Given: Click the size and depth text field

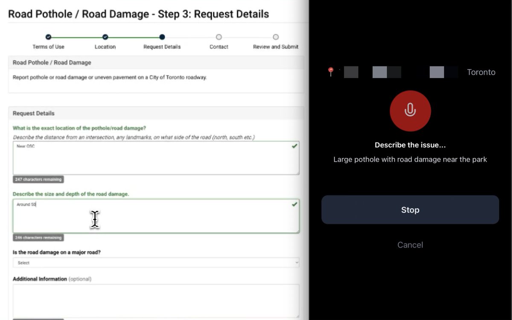Looking at the screenshot, I should coord(156,216).
